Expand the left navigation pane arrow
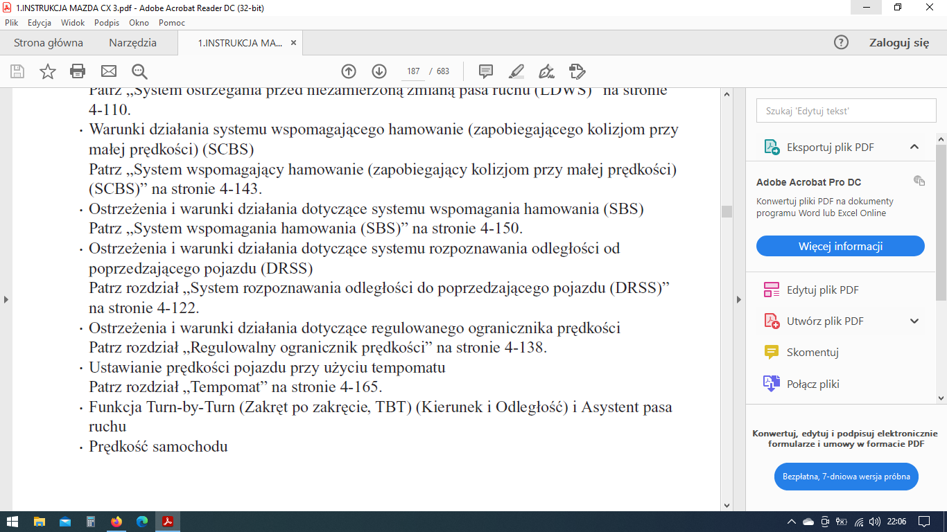 [6, 299]
